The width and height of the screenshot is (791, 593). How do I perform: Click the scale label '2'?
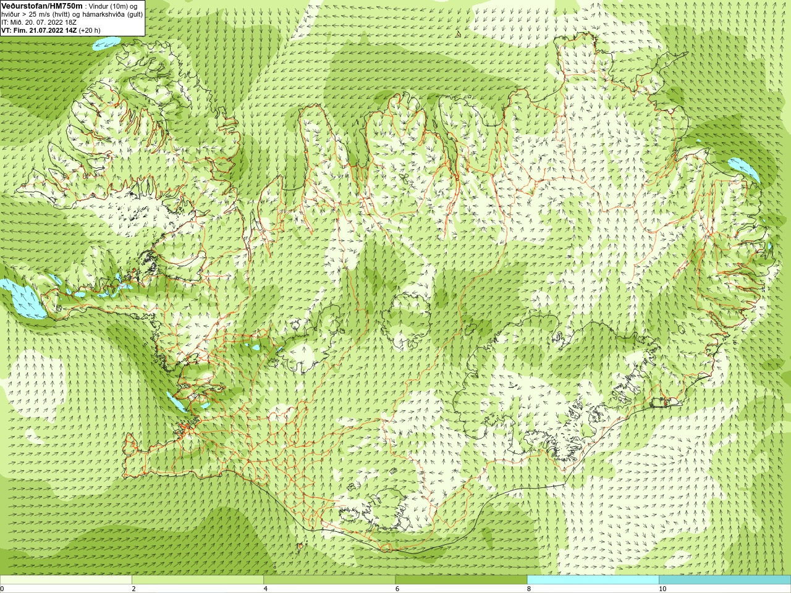click(133, 589)
